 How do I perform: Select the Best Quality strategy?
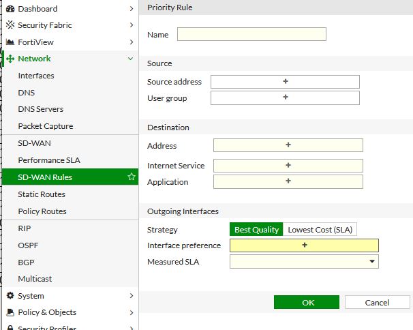pyautogui.click(x=256, y=230)
